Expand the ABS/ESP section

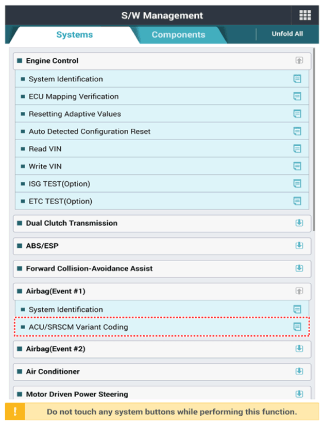[299, 246]
